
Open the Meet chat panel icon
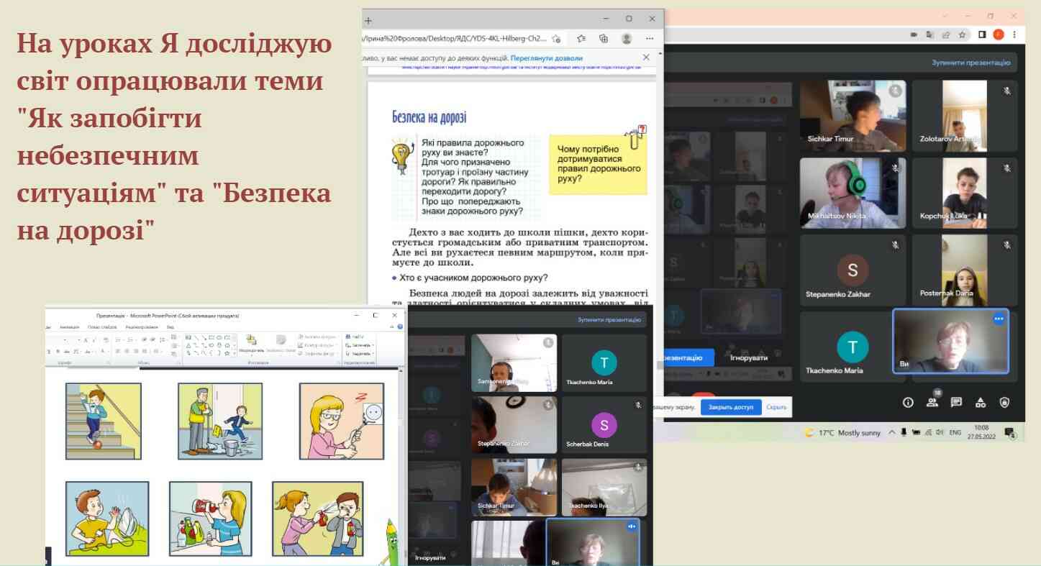point(956,402)
